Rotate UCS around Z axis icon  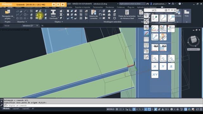(x=171, y=58)
